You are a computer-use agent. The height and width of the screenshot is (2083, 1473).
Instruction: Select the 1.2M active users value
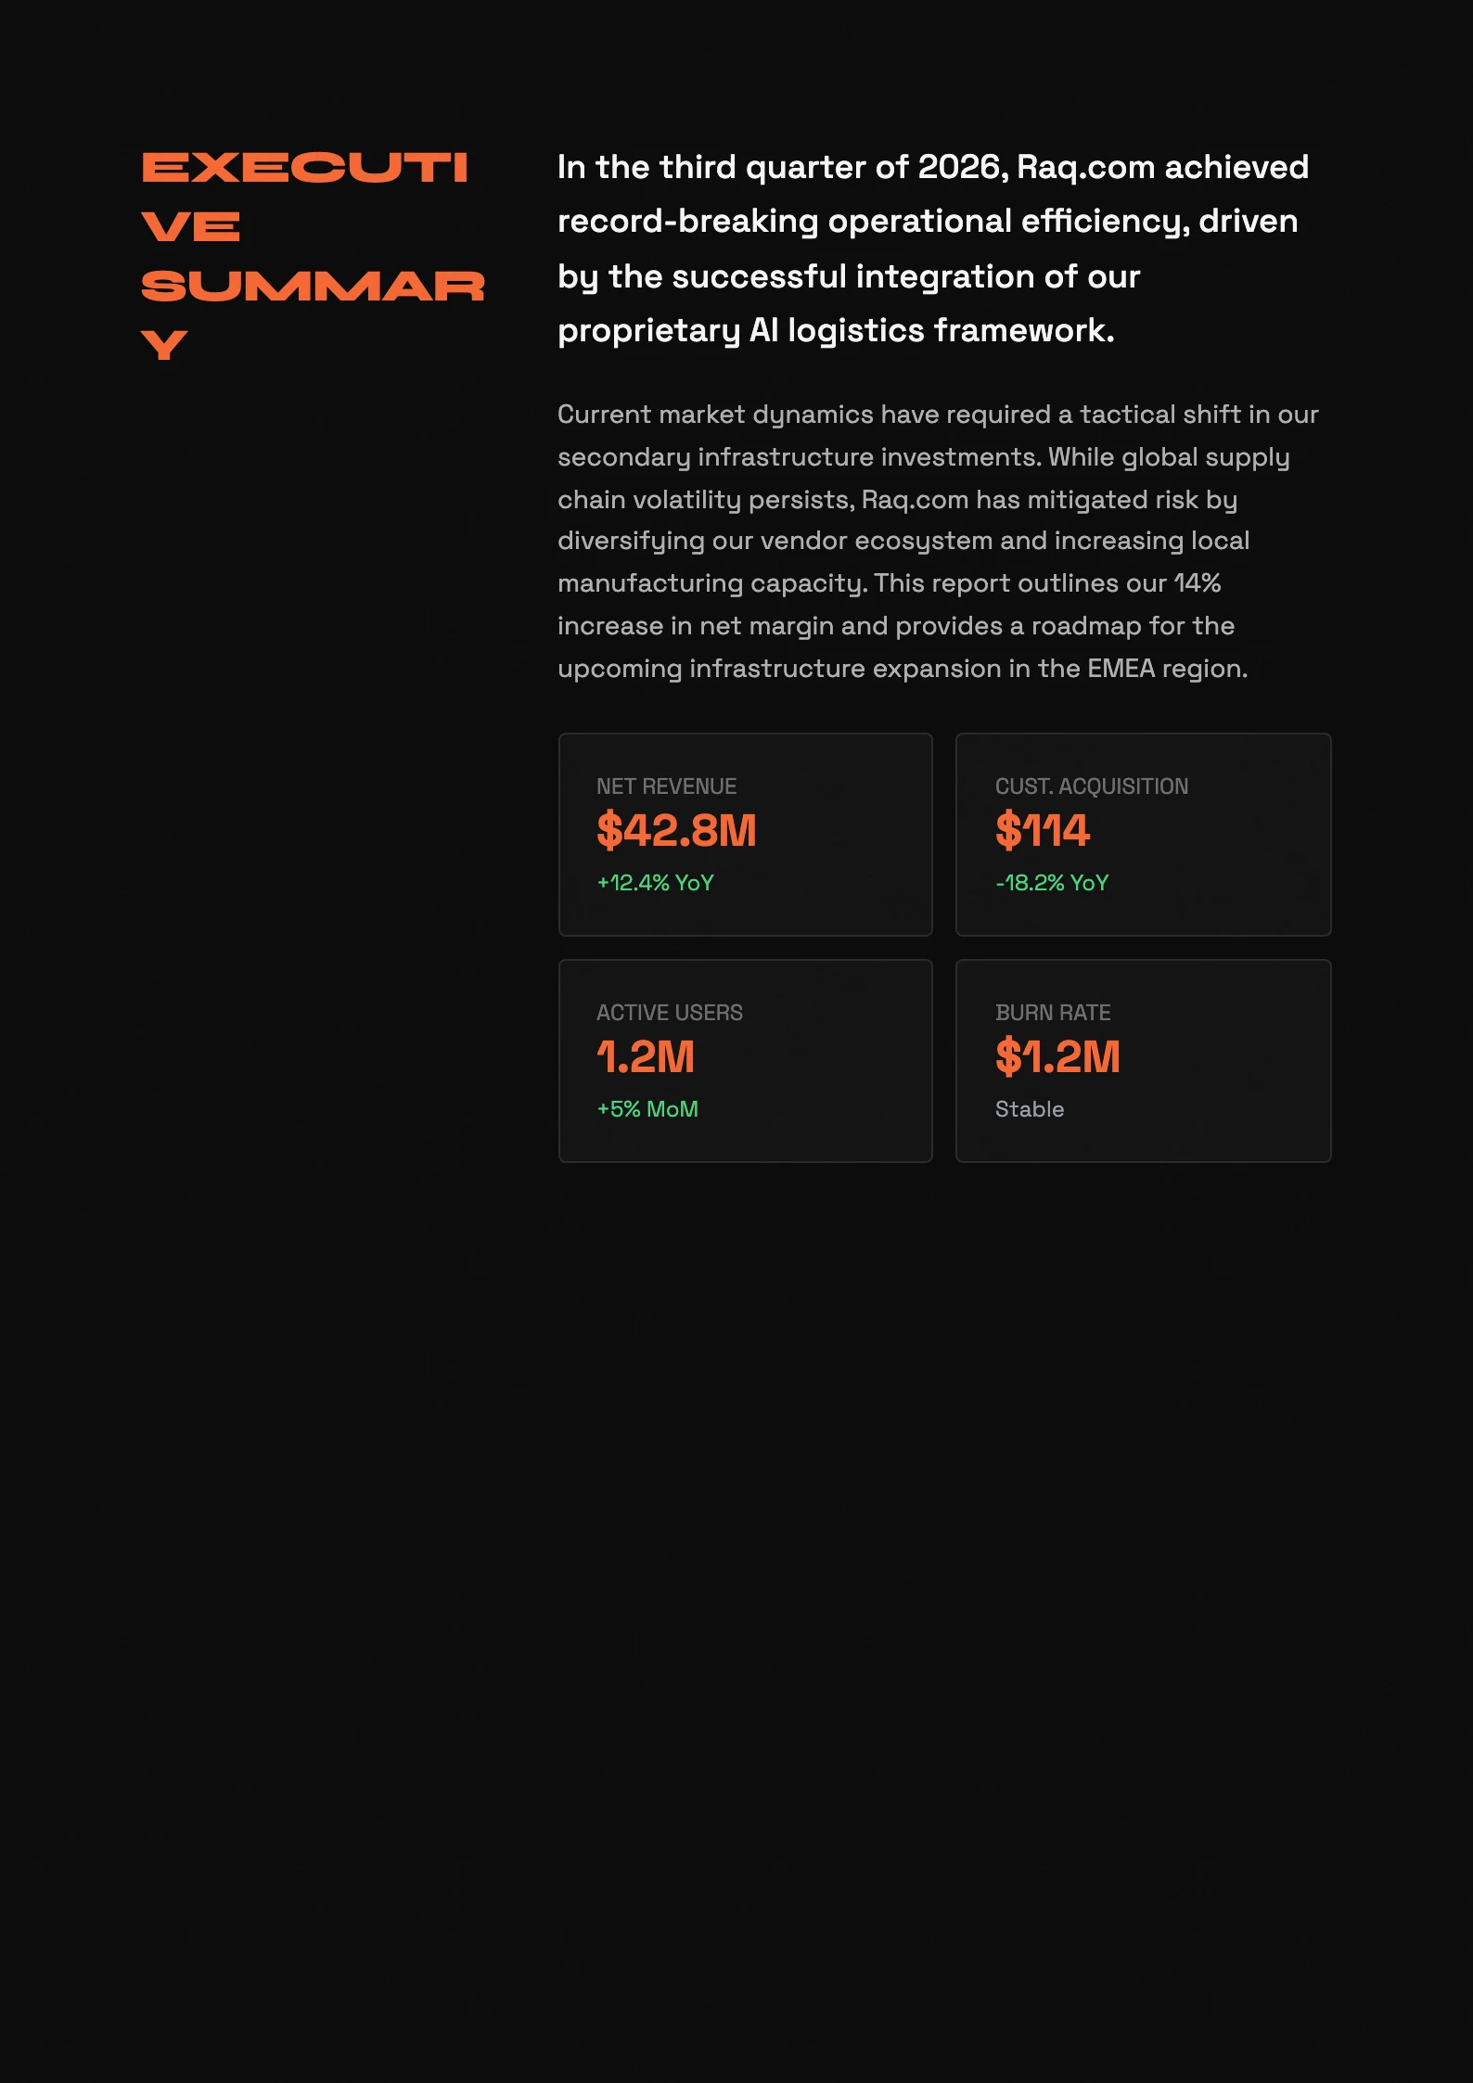(x=646, y=1057)
